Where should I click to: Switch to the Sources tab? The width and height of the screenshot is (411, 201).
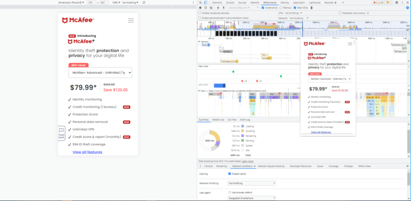(x=242, y=2)
